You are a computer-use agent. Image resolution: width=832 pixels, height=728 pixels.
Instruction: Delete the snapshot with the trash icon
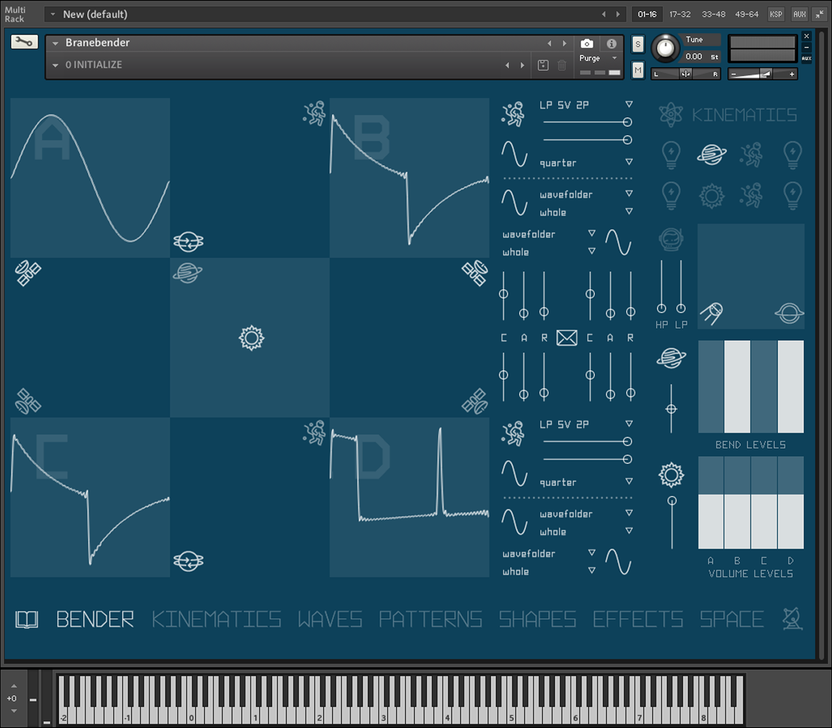(x=562, y=65)
